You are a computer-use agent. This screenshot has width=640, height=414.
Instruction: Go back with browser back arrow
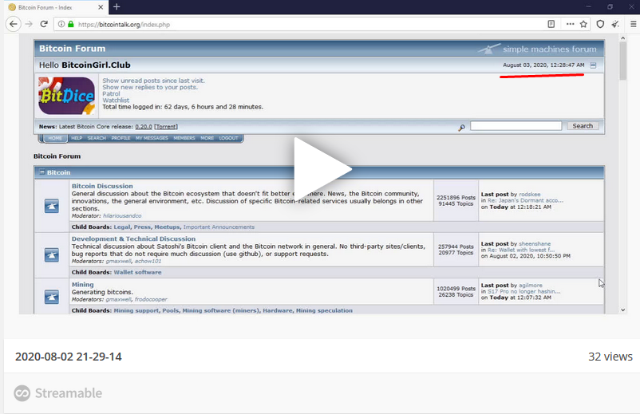(13, 25)
